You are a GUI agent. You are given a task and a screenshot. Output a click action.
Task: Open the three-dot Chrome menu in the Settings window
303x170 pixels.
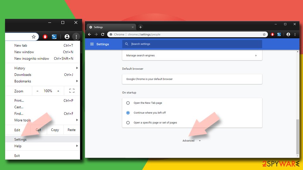[295, 35]
